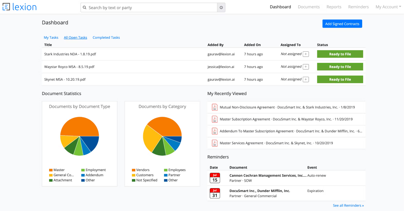The height and width of the screenshot is (211, 404).
Task: Click the Add Signed Contracts button
Action: tap(342, 24)
